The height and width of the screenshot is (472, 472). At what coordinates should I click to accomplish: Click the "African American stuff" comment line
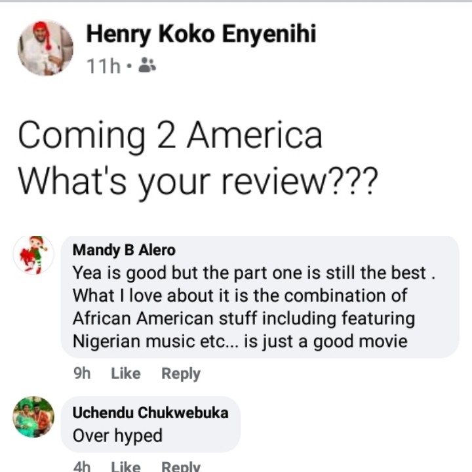point(243,318)
